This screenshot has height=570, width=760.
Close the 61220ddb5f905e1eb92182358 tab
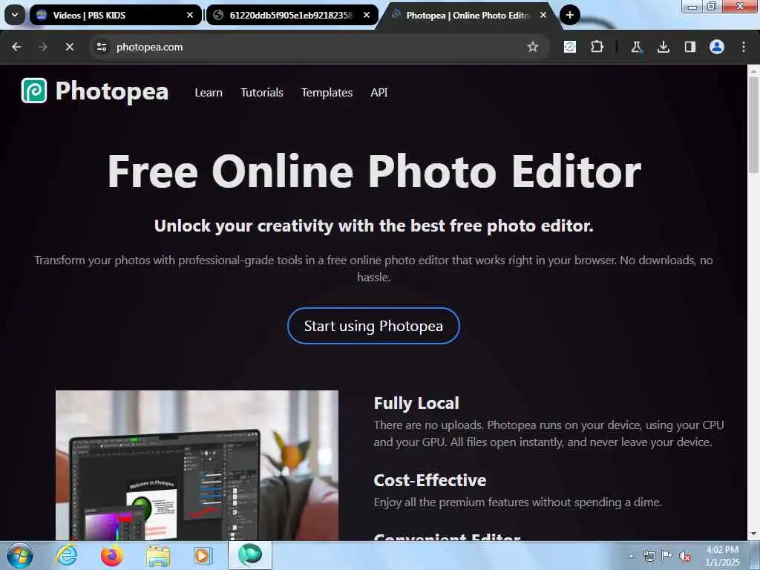coord(367,15)
